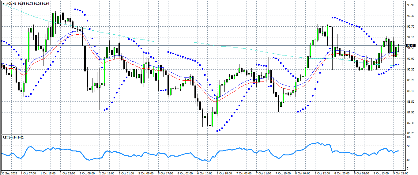
Task: Click the 92.70 price scale label
Action: tap(410, 26)
